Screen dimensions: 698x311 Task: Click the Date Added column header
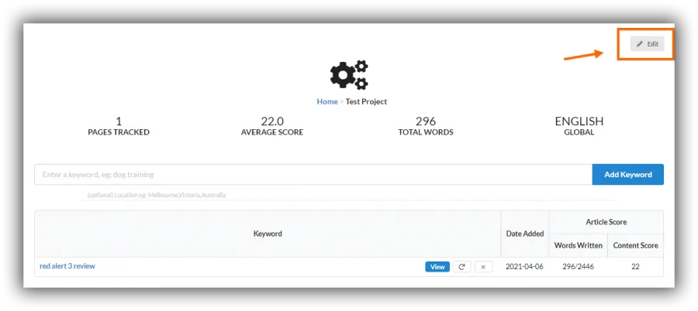(525, 234)
